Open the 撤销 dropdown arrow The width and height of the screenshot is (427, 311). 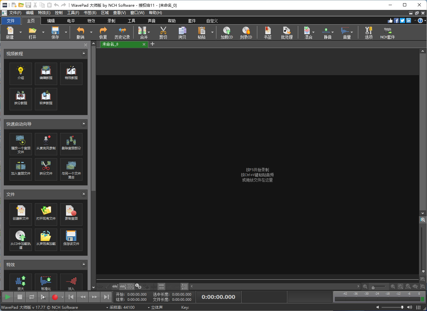pyautogui.click(x=91, y=32)
